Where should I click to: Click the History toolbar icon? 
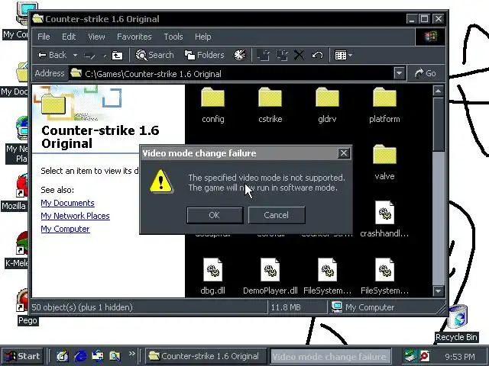[240, 56]
